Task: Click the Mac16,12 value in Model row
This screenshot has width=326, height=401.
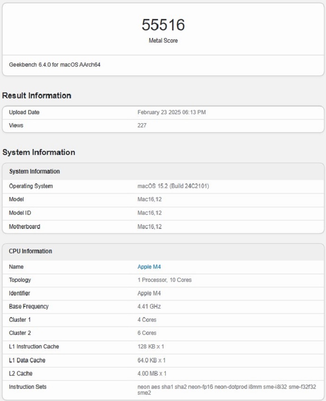Action: click(149, 199)
